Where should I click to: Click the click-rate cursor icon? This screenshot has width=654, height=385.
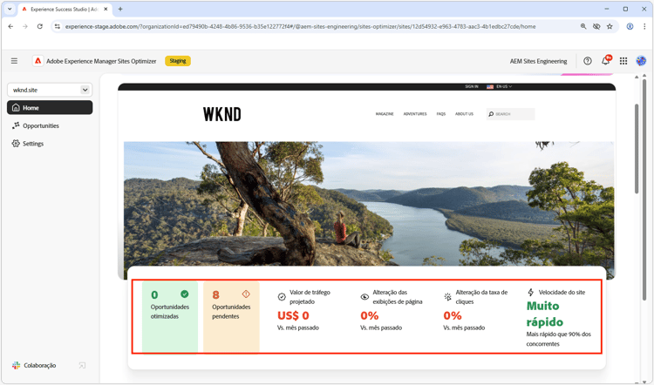[447, 297]
